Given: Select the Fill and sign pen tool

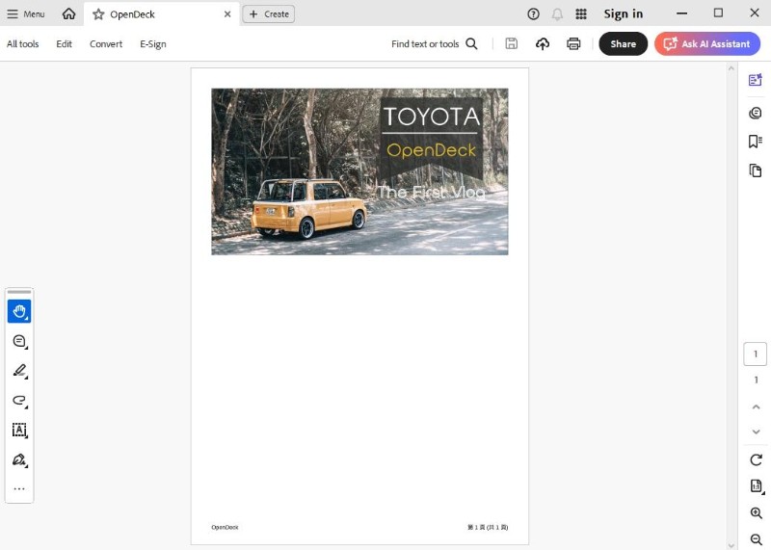Looking at the screenshot, I should click(x=19, y=460).
